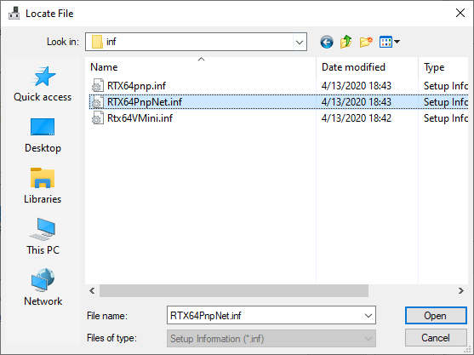Go back to last folder visited
The height and width of the screenshot is (355, 474).
click(327, 42)
